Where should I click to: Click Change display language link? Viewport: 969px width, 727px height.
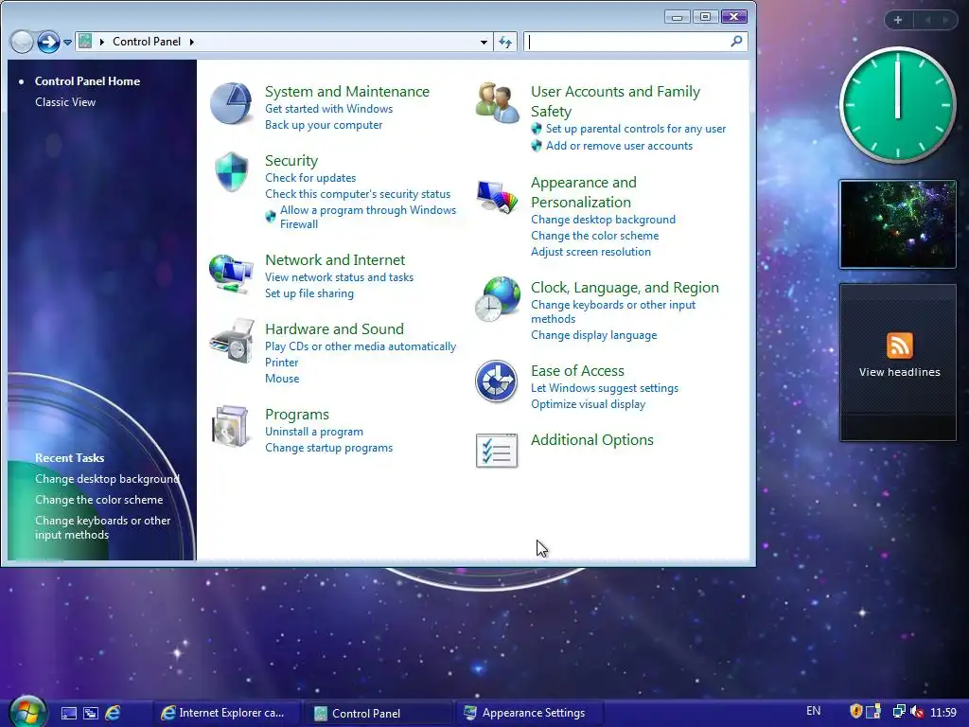click(x=593, y=335)
